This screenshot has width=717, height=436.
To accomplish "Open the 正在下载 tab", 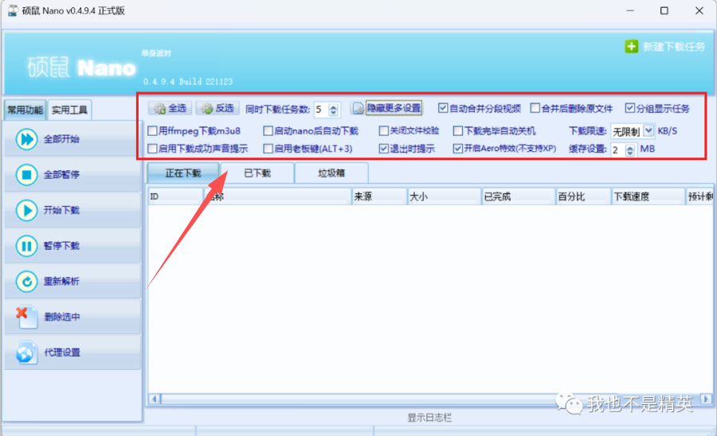I will pyautogui.click(x=183, y=173).
